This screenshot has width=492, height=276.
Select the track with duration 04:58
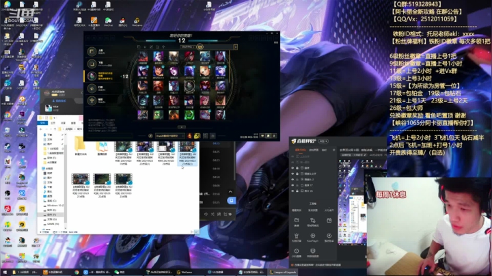[217, 177]
